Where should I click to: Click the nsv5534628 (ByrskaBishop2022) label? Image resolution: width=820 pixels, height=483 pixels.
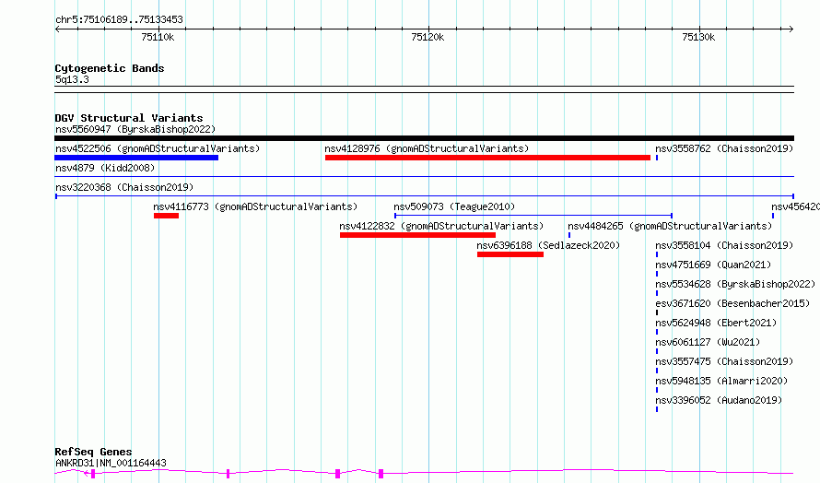735,284
